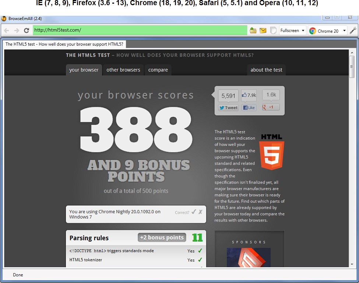This screenshot has width=359, height=283.
Task: Switch to 'compare' tab
Action: (158, 70)
